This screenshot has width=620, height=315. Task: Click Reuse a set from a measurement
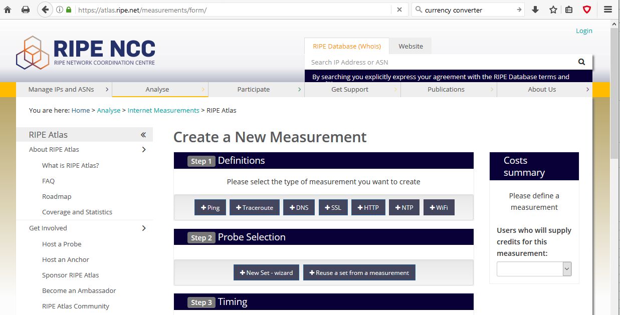[x=359, y=272]
